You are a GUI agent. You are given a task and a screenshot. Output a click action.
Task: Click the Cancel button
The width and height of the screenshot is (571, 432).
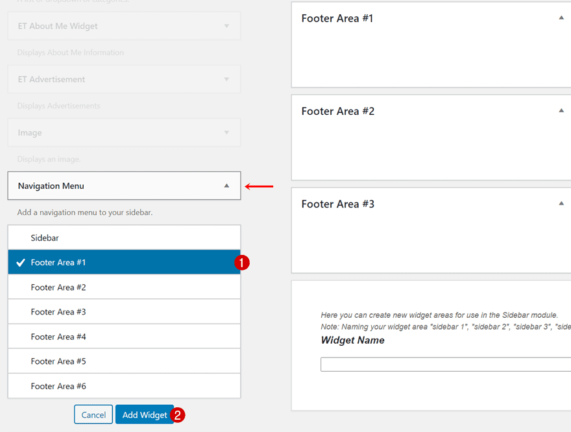click(x=93, y=414)
